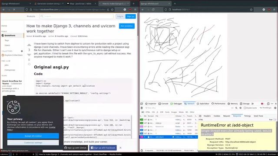This screenshot has height=156, width=278.
Task: Switch to Inspector tab in DevTools
Action: pyautogui.click(x=151, y=104)
